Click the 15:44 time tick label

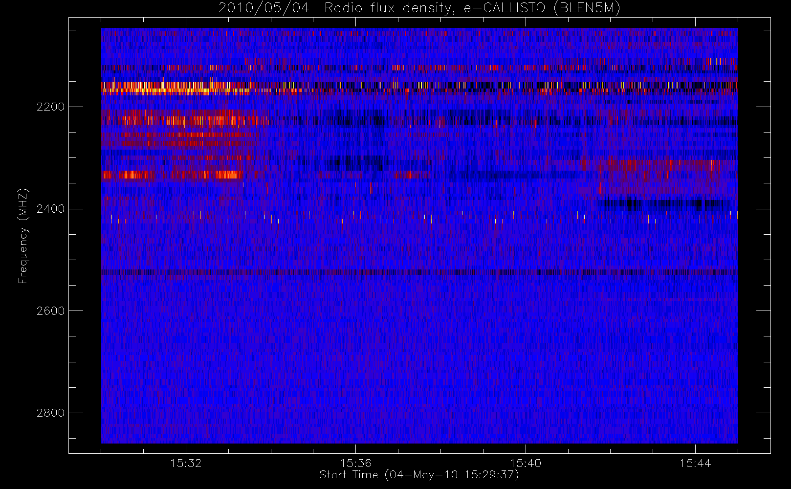(695, 463)
